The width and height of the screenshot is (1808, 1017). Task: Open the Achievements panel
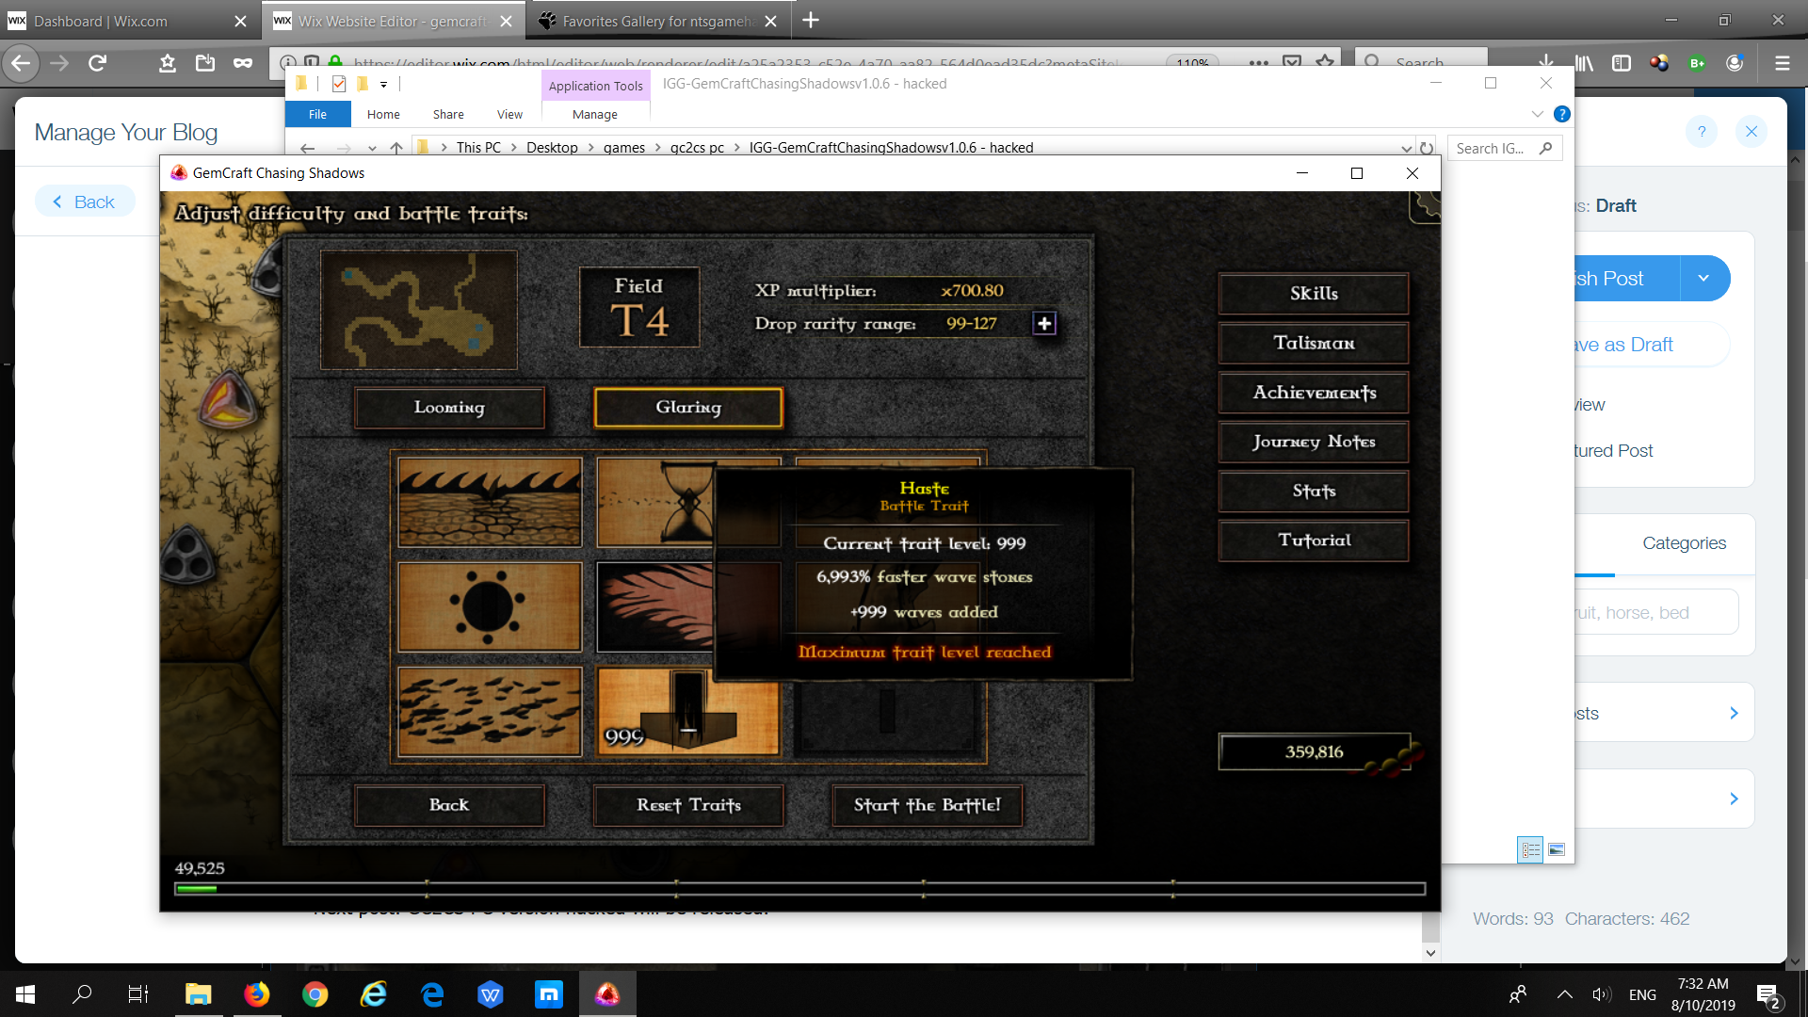[x=1314, y=393]
